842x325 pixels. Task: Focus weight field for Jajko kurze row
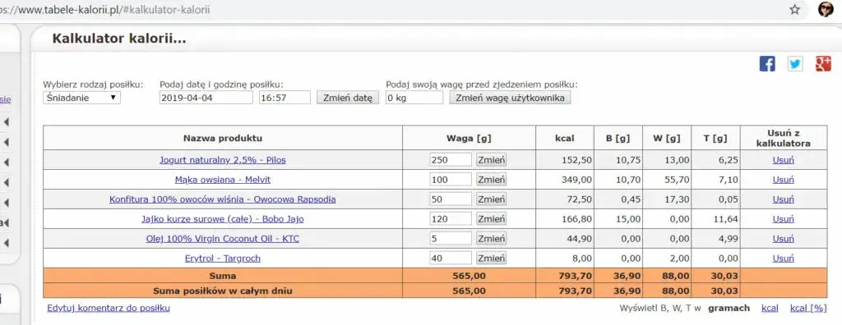coord(451,219)
